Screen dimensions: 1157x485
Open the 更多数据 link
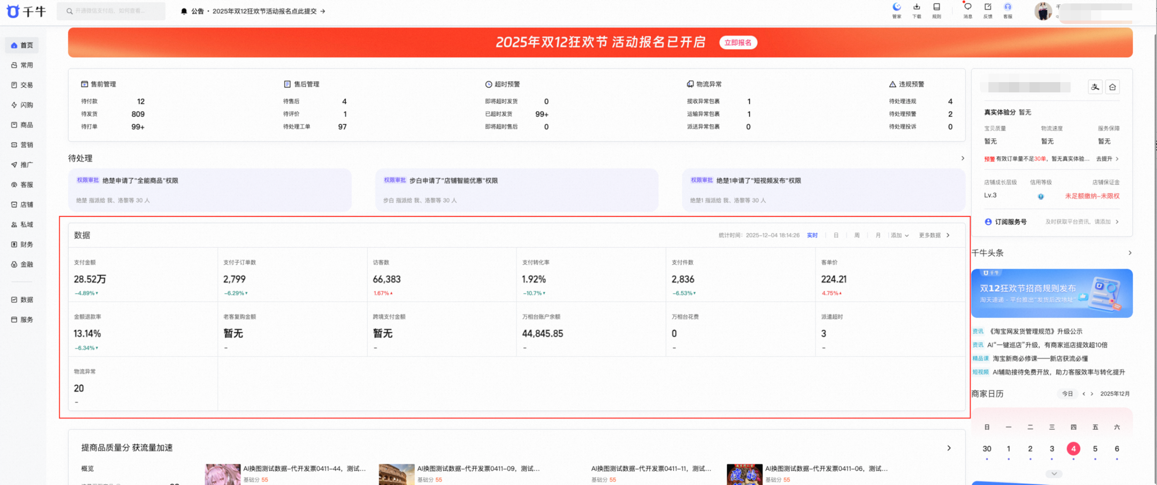click(934, 235)
